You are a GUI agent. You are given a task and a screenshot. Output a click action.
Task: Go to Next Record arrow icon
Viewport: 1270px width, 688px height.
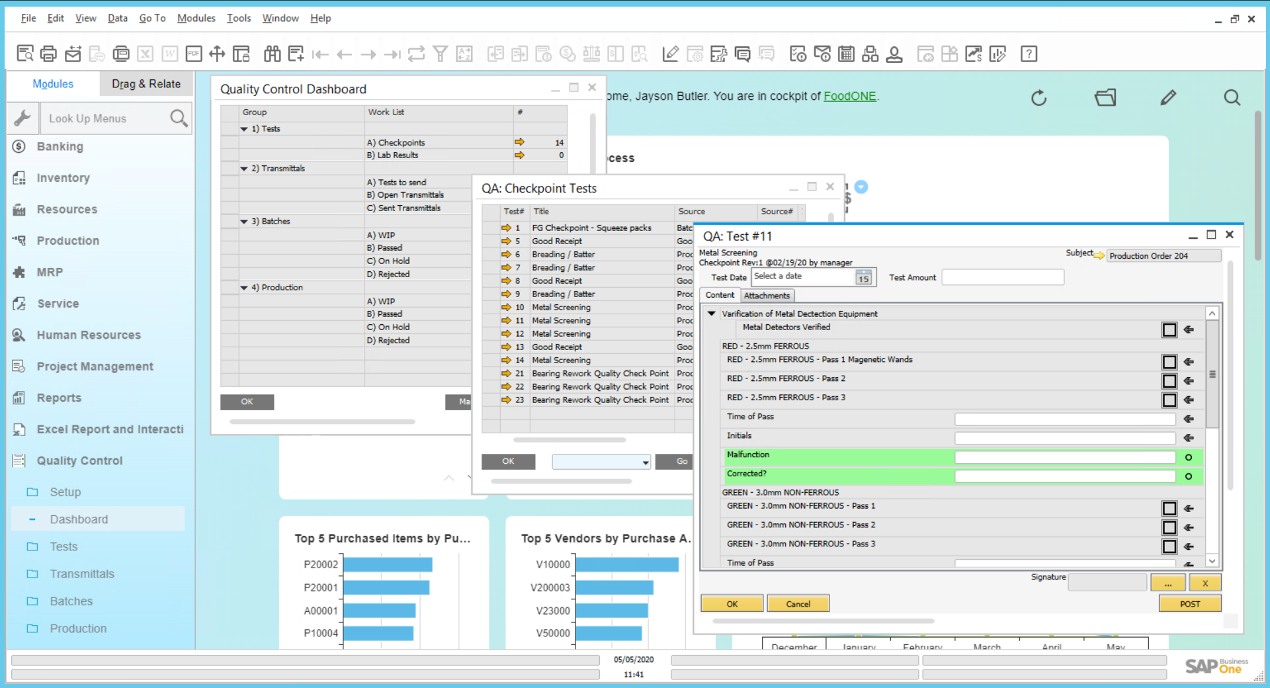tap(368, 54)
